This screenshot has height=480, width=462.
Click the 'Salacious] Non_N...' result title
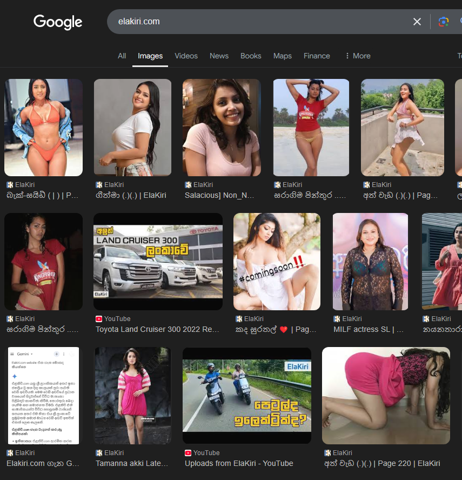(x=219, y=195)
